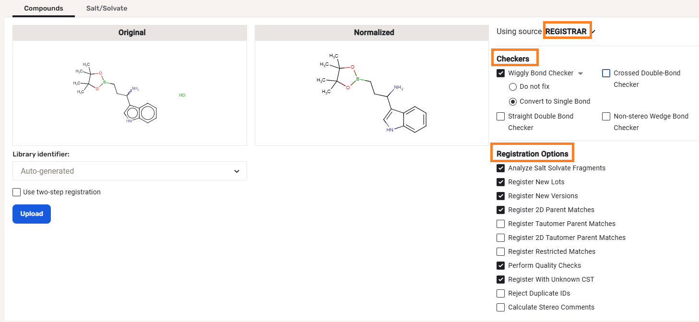Click the edit pencil icon beside REGISTRAR
Viewport: 699px width, 322px height.
[594, 32]
